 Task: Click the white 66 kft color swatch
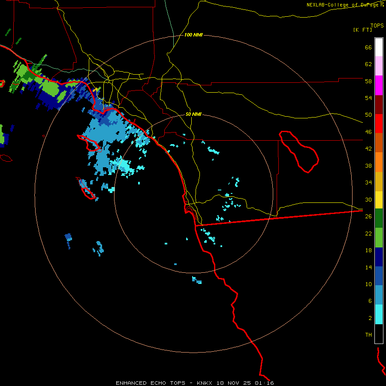click(379, 47)
